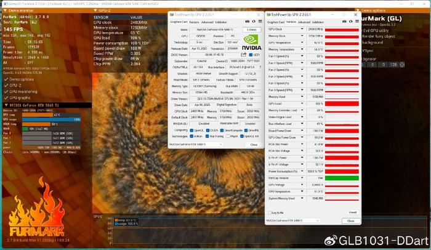Click the PerfCap Reason green bar

click(x=342, y=178)
